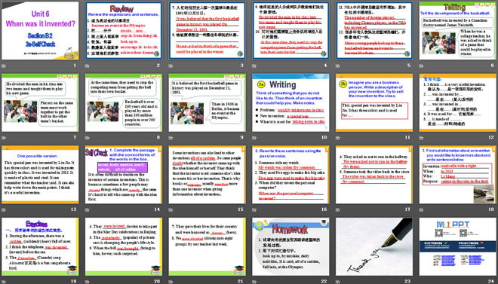This screenshot has width=498, height=284.
Task: Select the final 1PPT slide thumbnail
Action: coord(458,246)
